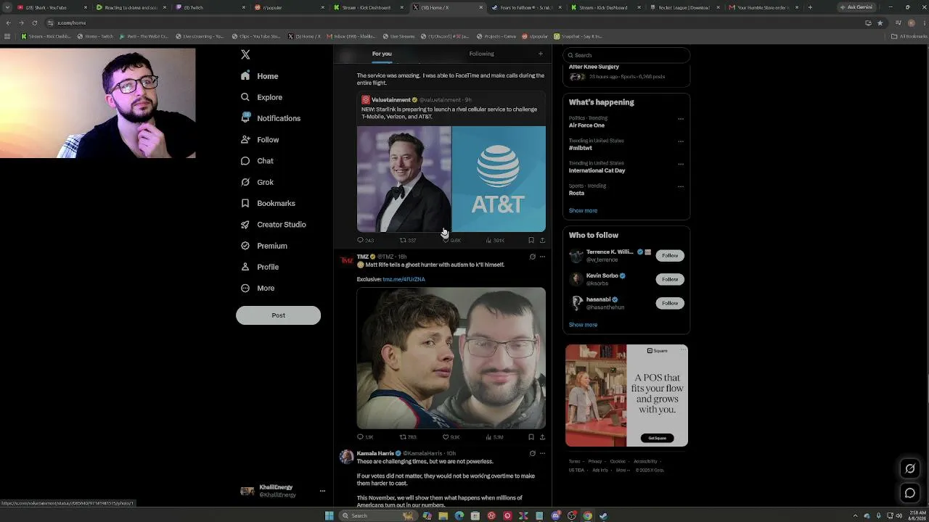View analytics of the TMZ post
This screenshot has width=929, height=522.
495,437
